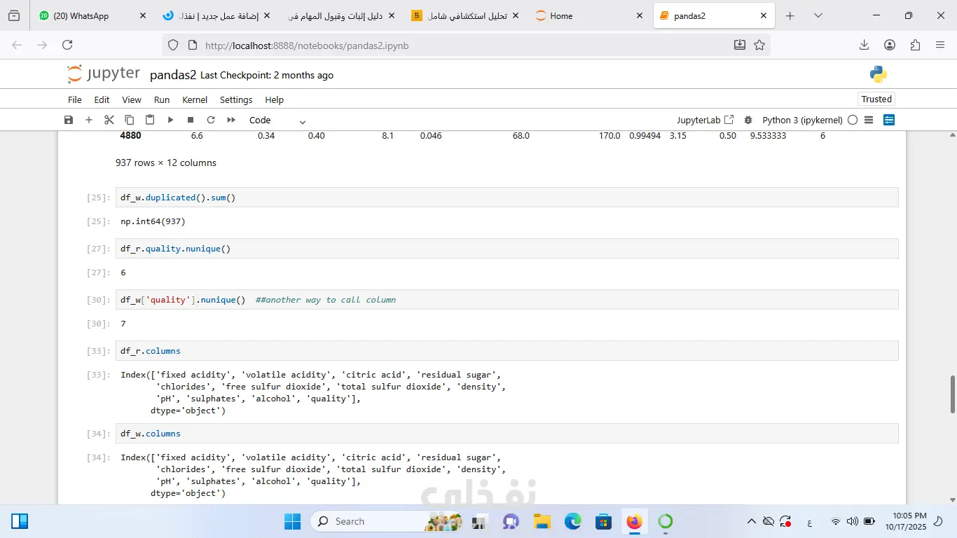Viewport: 957px width, 538px height.
Task: Switch to the Home browser tab
Action: pyautogui.click(x=560, y=15)
